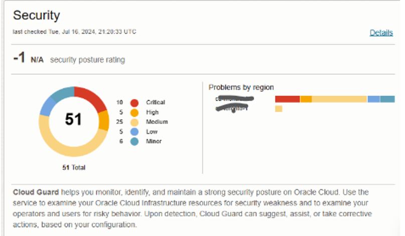
Task: Click the teal Minor legend dot
Action: pyautogui.click(x=134, y=142)
